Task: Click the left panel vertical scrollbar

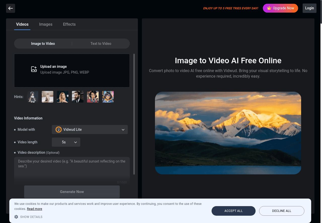Action: [x=134, y=113]
